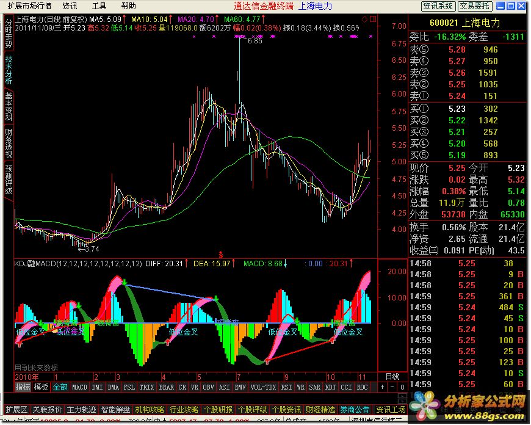The width and height of the screenshot is (531, 425).
Task: Switch indicator to CR
Action: 182,387
